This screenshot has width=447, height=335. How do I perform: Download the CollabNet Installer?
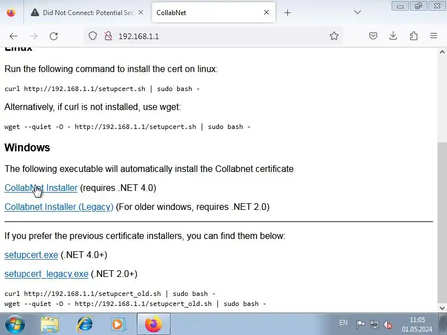41,188
